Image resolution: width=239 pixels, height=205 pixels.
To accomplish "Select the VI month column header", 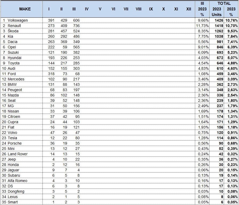I will [113, 9].
